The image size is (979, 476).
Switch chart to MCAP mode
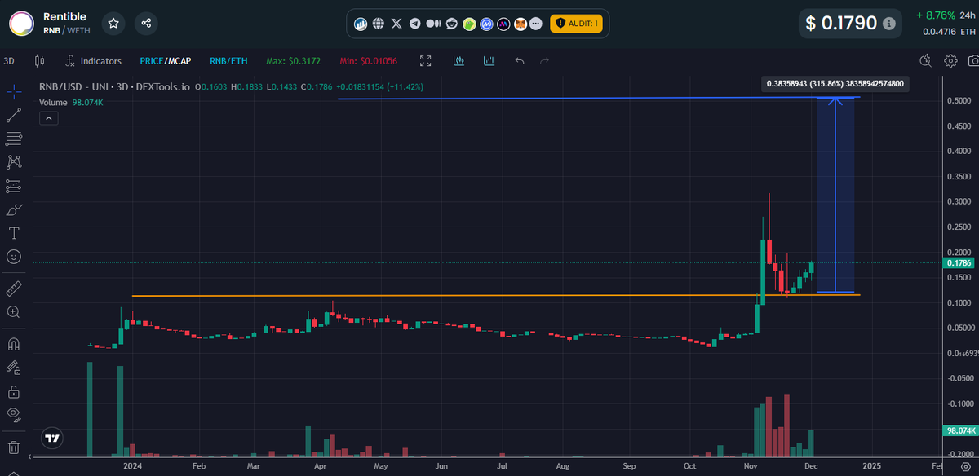(179, 61)
